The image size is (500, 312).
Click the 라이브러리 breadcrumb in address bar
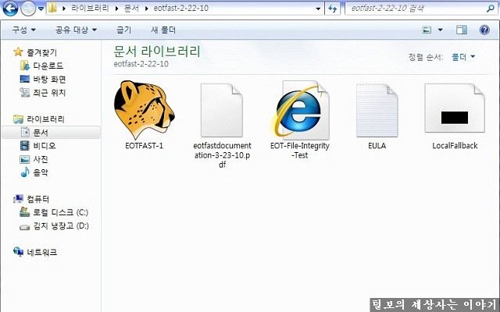point(91,8)
